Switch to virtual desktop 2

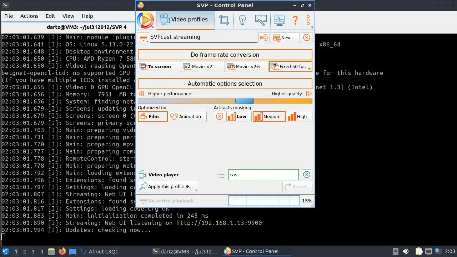click(24, 252)
